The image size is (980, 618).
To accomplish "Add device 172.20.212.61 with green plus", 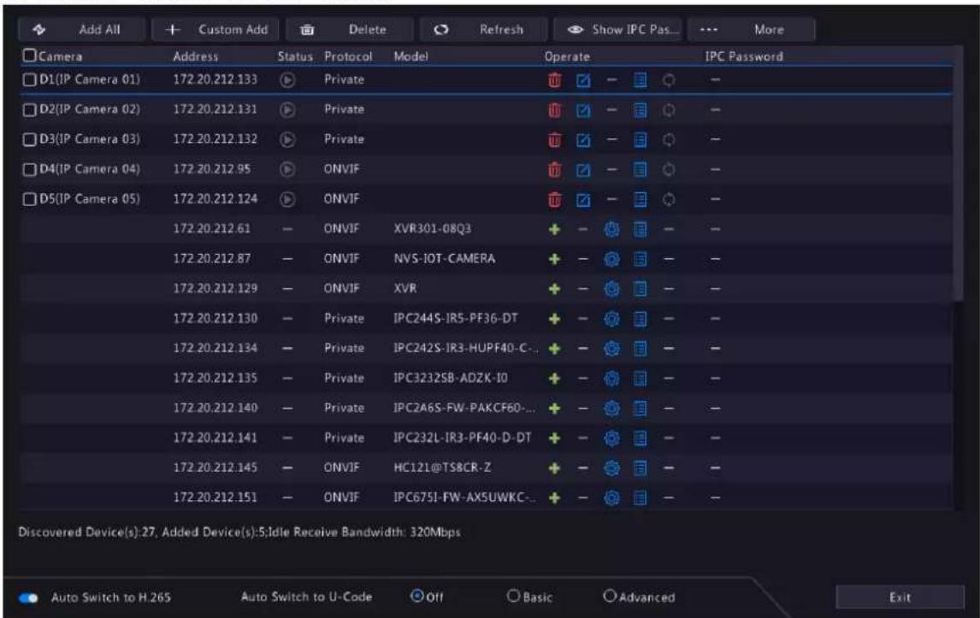I will click(554, 229).
